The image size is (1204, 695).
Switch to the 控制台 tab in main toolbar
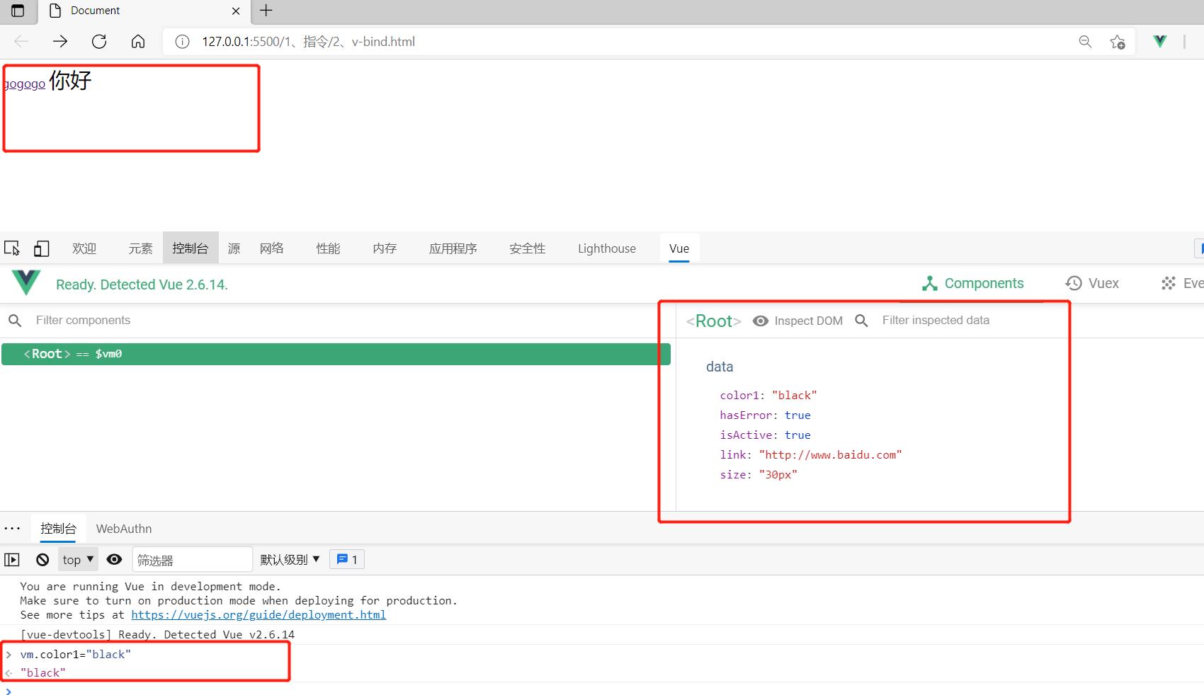coord(191,248)
